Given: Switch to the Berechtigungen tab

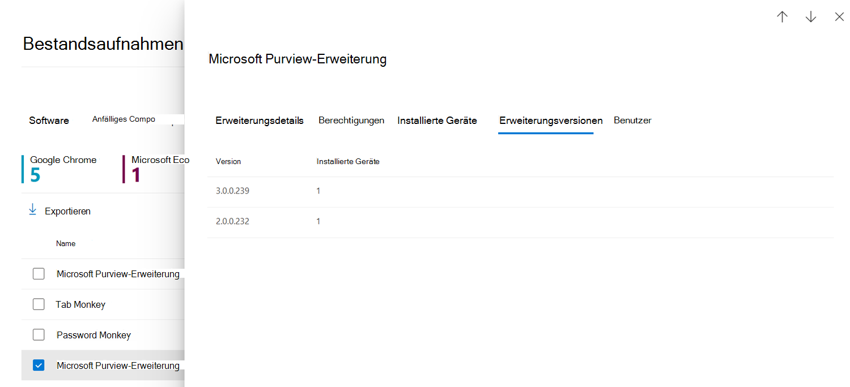Looking at the screenshot, I should (351, 121).
